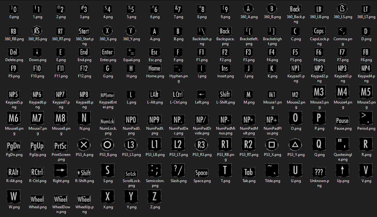Image resolution: width=377 pixels, height=217 pixels.
Task: Click the file name "PS3_RB.png"
Action: (225, 157)
